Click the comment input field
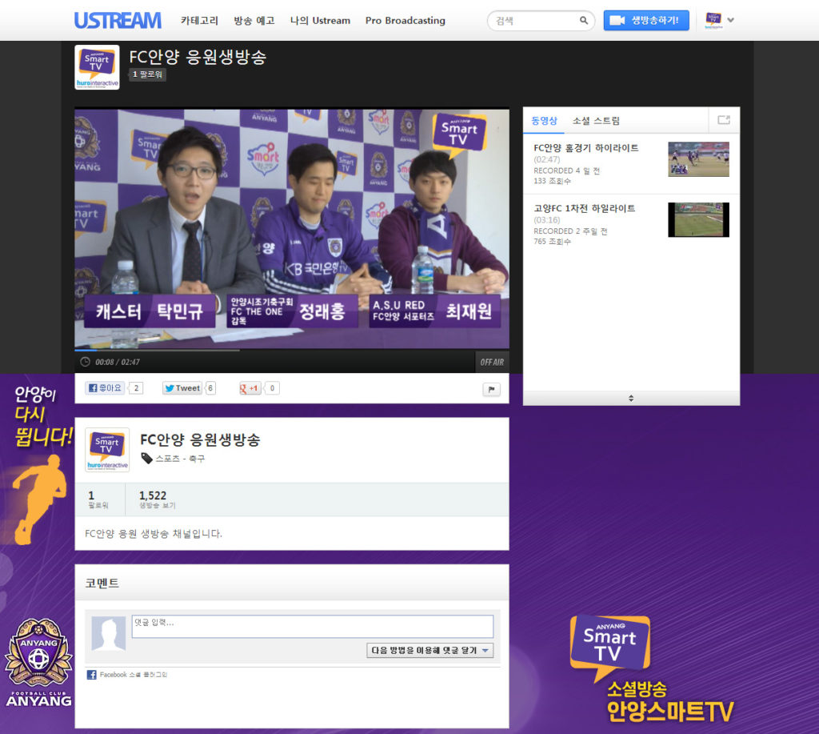Screen dimensions: 819x734 (312, 627)
